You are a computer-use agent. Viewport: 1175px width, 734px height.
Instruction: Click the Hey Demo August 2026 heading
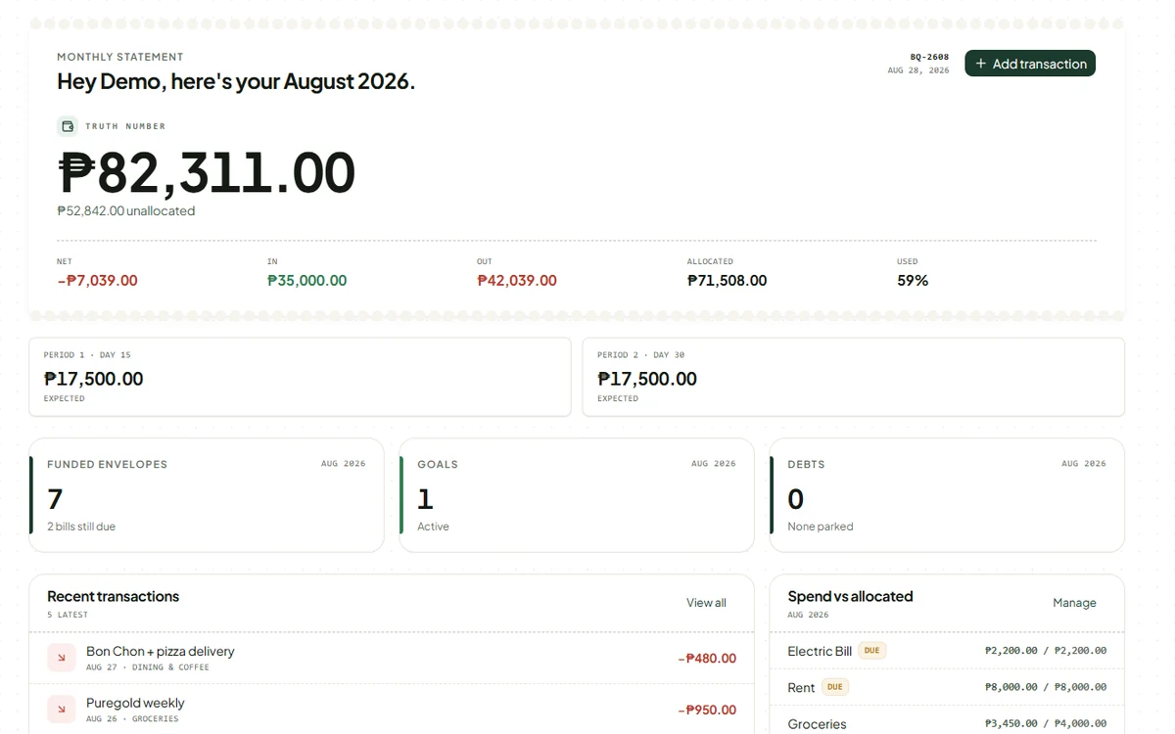[x=236, y=81]
